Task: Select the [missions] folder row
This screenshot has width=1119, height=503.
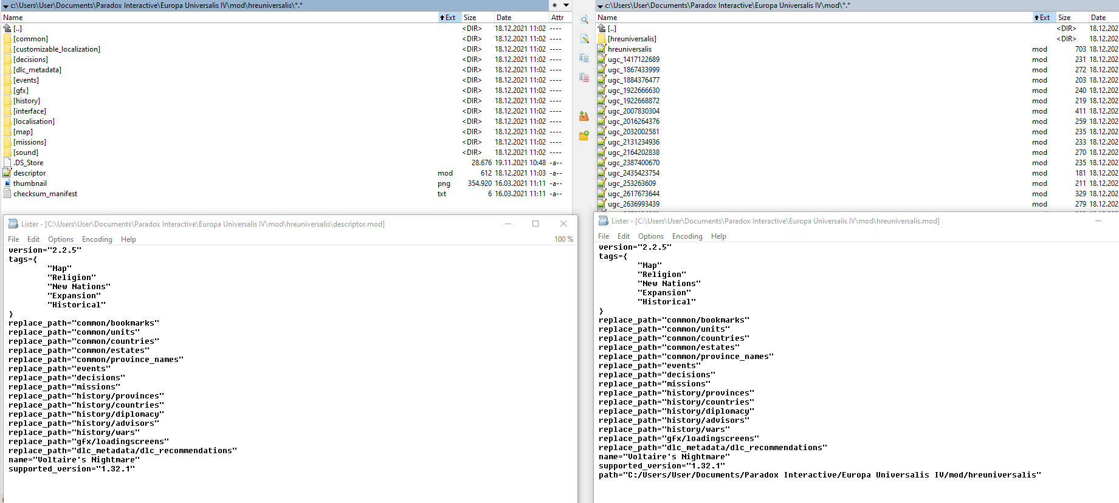Action: [286, 142]
